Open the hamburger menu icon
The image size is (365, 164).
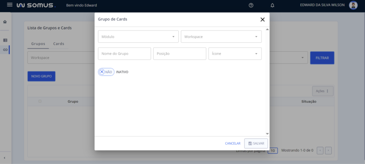(x=10, y=5)
